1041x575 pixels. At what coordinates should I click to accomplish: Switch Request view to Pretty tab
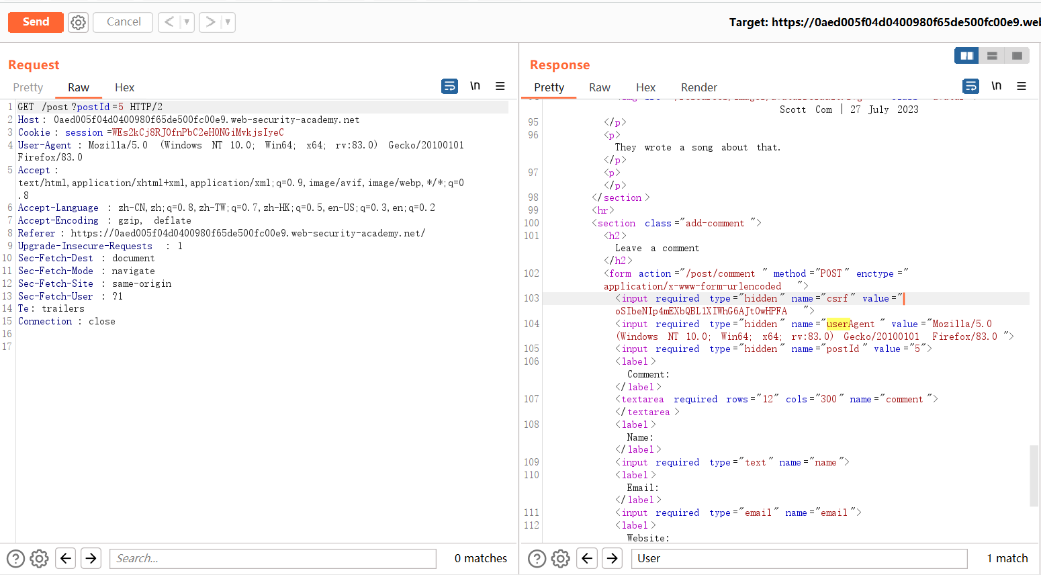pyautogui.click(x=28, y=87)
